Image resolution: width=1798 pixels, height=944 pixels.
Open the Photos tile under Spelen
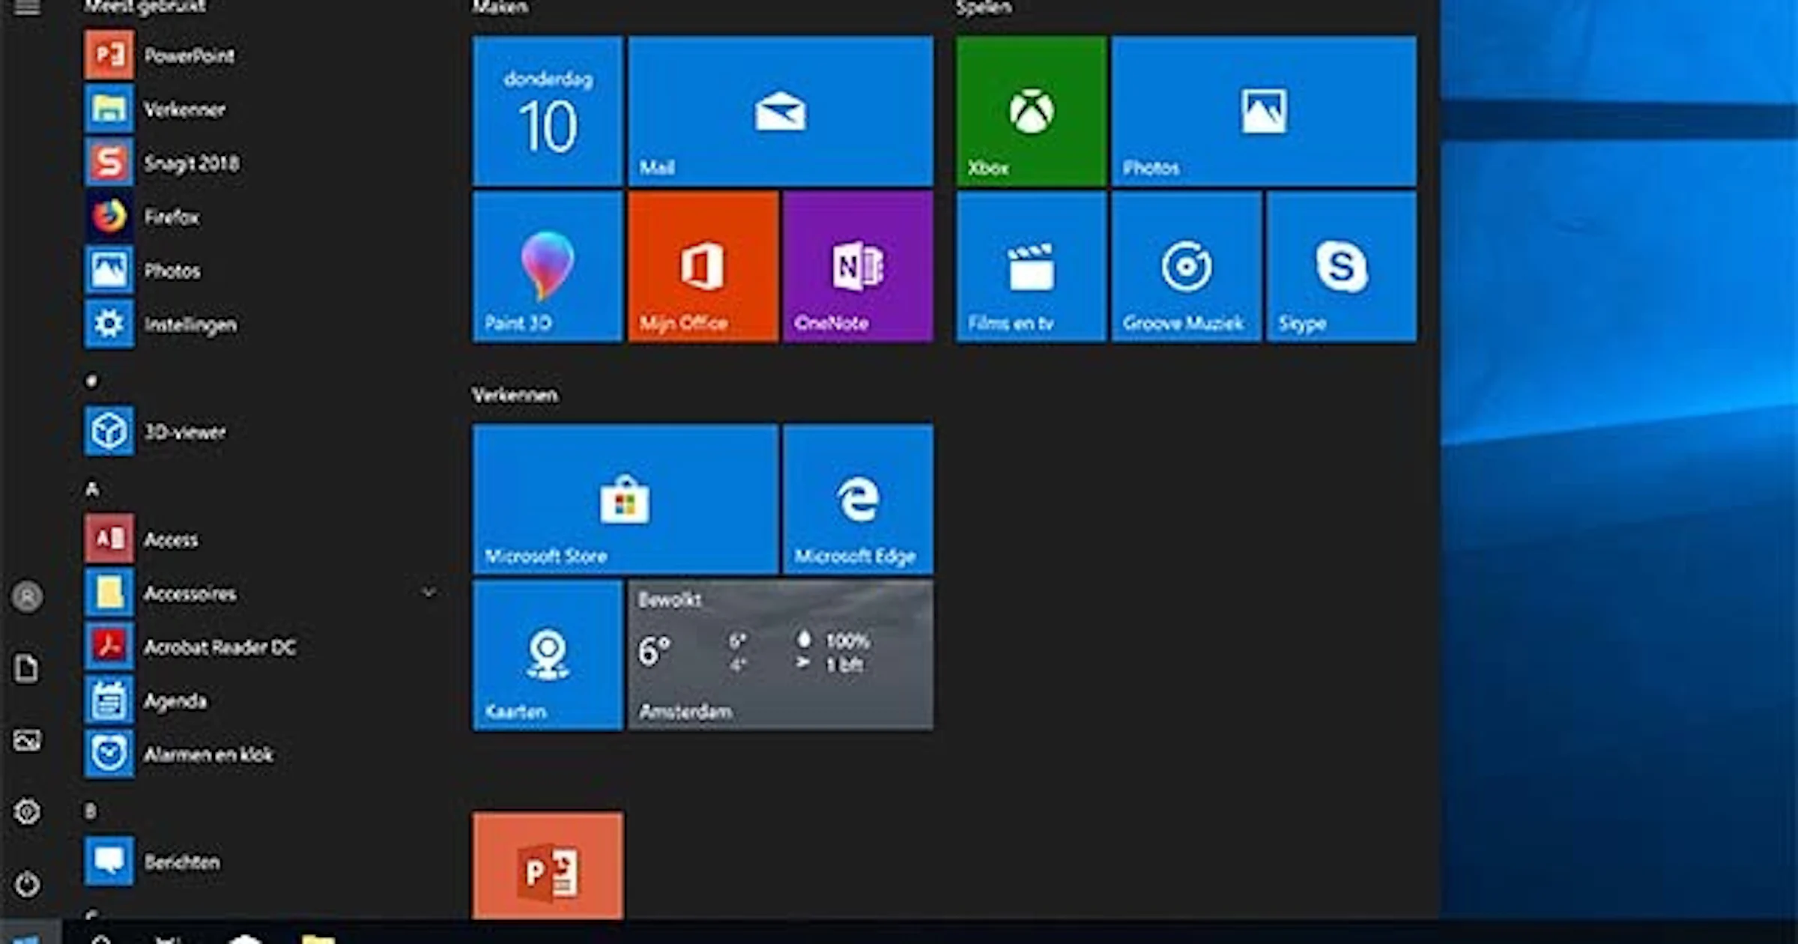tap(1264, 111)
